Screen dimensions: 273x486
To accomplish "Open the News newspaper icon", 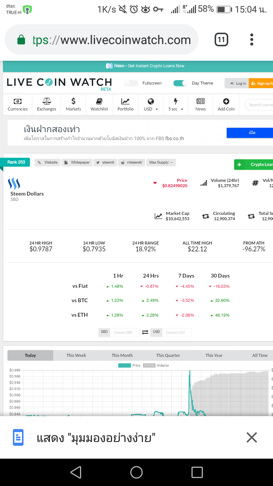I will [201, 101].
